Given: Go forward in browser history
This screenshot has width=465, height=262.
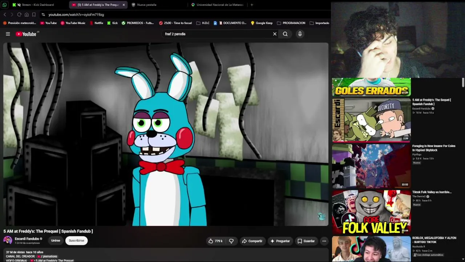Looking at the screenshot, I should (x=12, y=15).
